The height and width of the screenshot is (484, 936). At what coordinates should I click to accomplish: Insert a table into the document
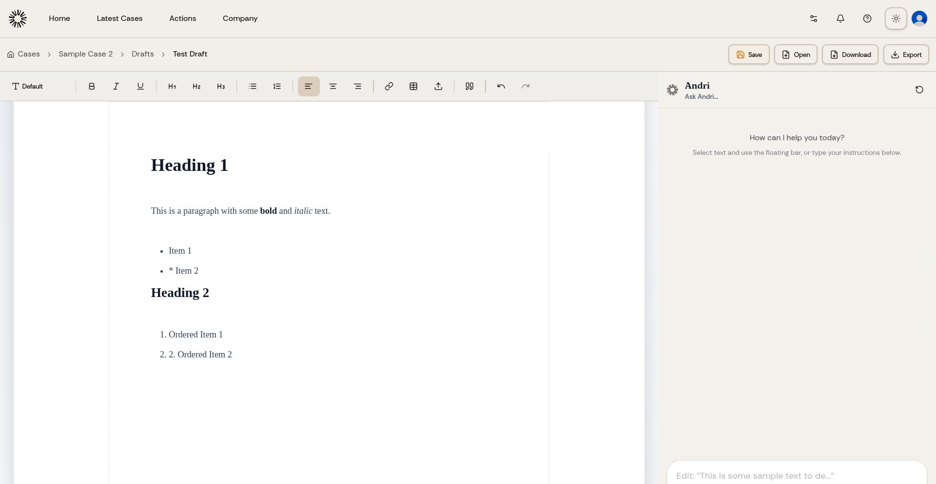(413, 87)
